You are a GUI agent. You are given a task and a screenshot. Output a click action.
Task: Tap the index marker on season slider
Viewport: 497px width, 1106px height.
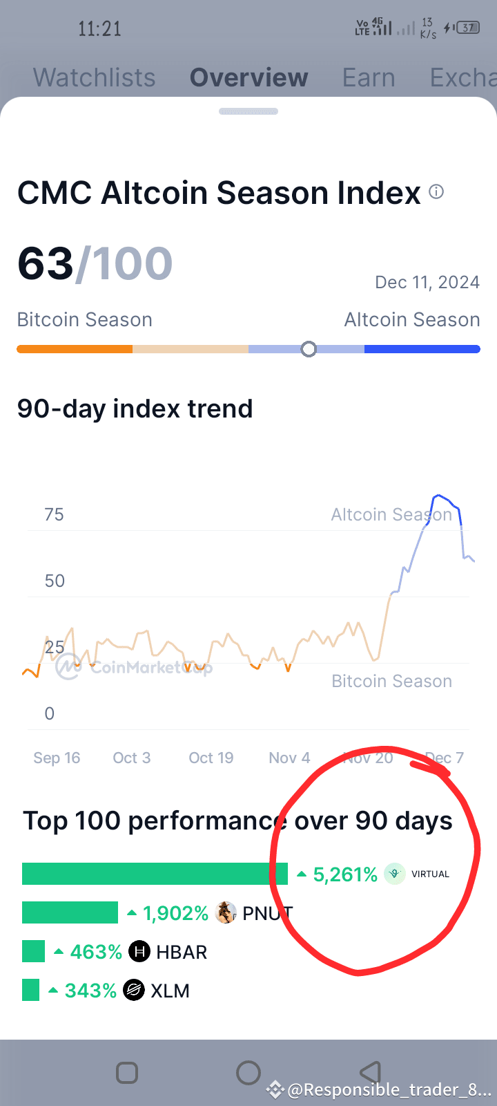[309, 349]
